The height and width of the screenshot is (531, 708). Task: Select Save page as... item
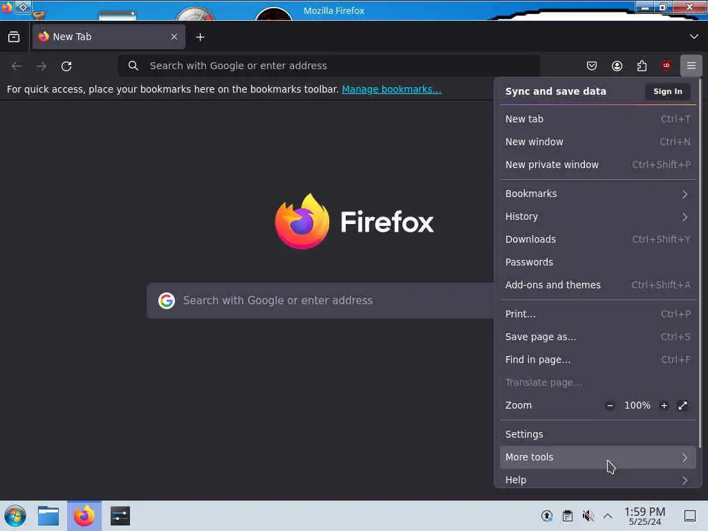[x=598, y=337]
